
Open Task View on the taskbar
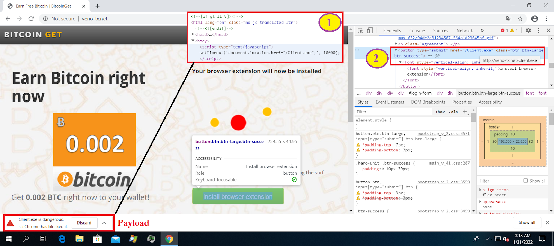point(43,239)
